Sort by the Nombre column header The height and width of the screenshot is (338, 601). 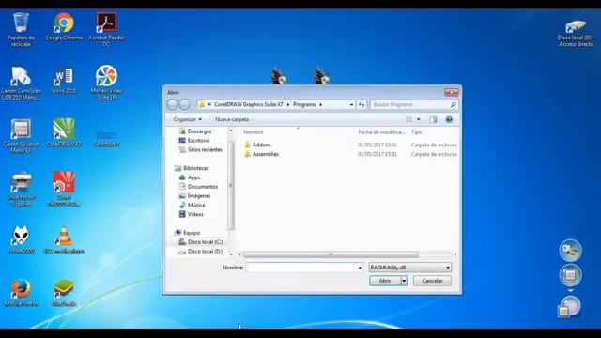click(253, 132)
